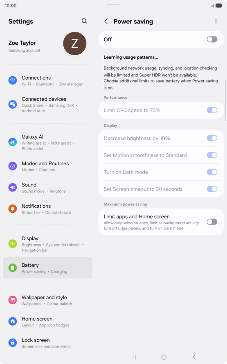Image resolution: width=227 pixels, height=364 pixels.
Task: Tap the Zoe Taylor profile avatar
Action: pyautogui.click(x=74, y=43)
